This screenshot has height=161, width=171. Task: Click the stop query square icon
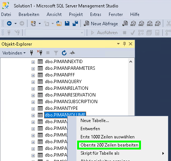pyautogui.click(x=125, y=33)
